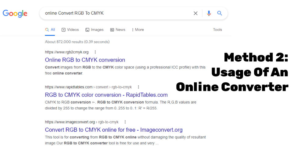
Task: Switch to the News tab
Action: pyautogui.click(x=118, y=30)
